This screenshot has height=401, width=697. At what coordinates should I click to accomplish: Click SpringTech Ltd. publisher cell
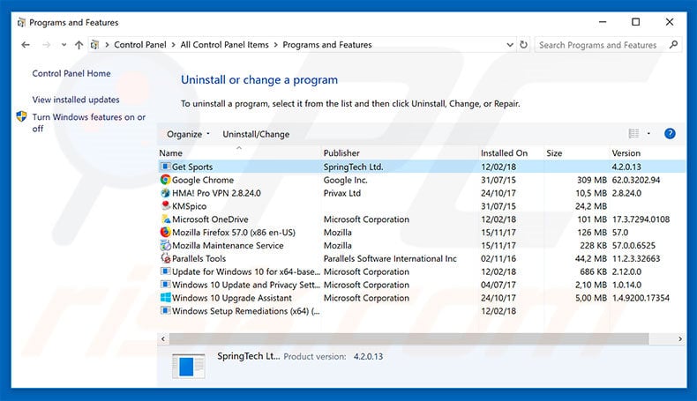[x=354, y=167]
